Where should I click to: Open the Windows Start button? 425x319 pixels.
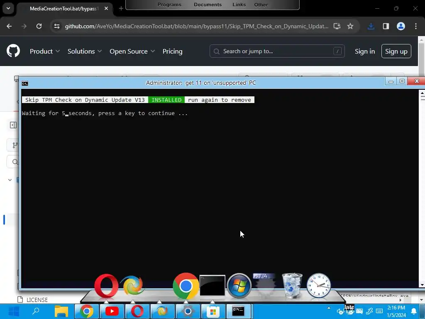pyautogui.click(x=14, y=312)
